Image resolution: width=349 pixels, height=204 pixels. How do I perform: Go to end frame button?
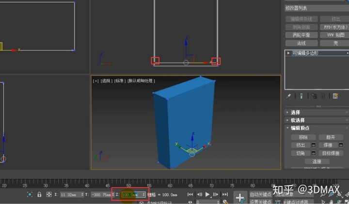coord(225,194)
